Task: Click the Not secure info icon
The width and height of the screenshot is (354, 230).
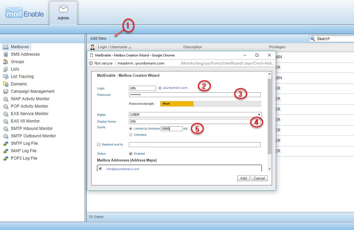Action: [x=91, y=63]
